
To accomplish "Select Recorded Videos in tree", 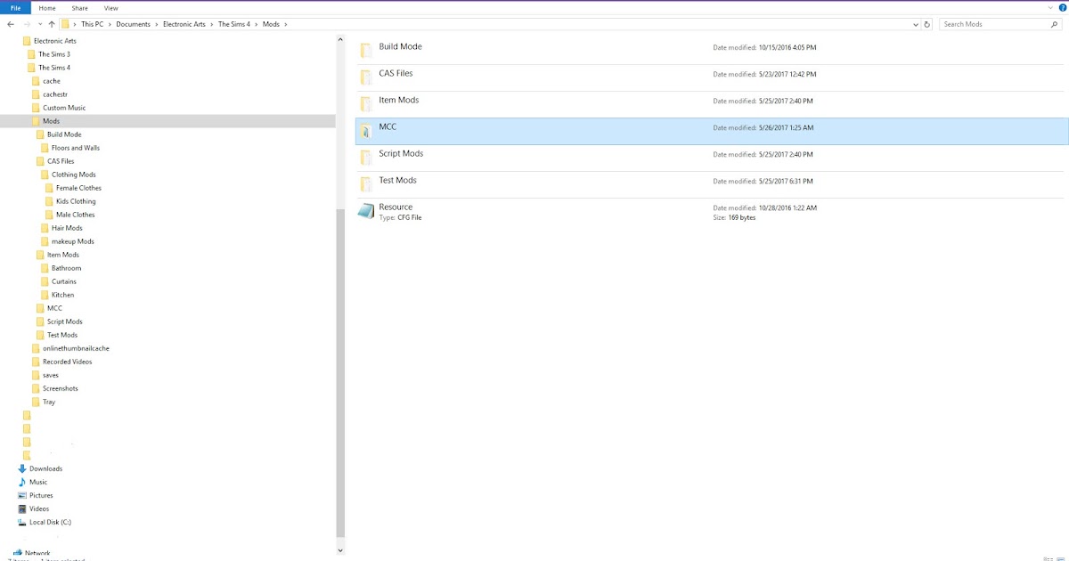I will pos(68,362).
